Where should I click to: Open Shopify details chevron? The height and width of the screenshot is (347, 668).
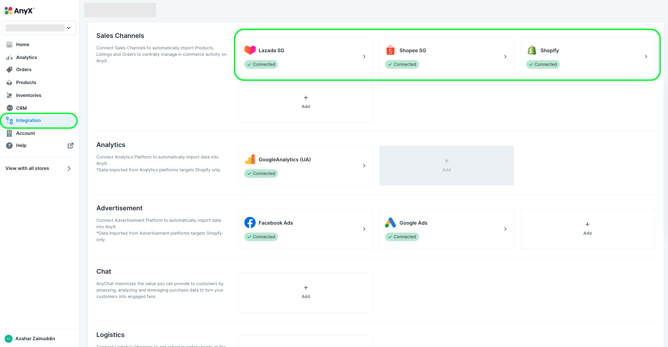pyautogui.click(x=646, y=57)
